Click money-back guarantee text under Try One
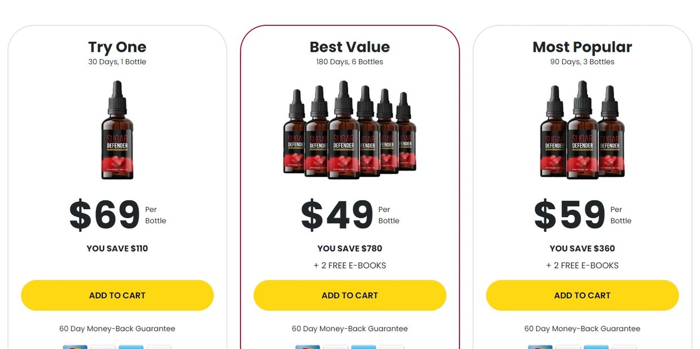This screenshot has width=700, height=349. 117,329
